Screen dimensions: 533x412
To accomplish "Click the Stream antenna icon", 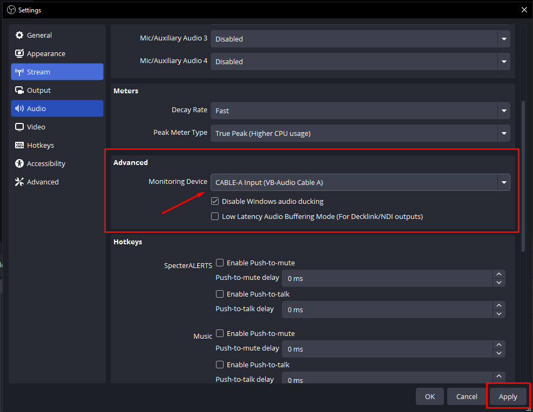I will click(19, 72).
